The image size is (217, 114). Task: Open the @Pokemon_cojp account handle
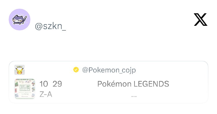(109, 70)
